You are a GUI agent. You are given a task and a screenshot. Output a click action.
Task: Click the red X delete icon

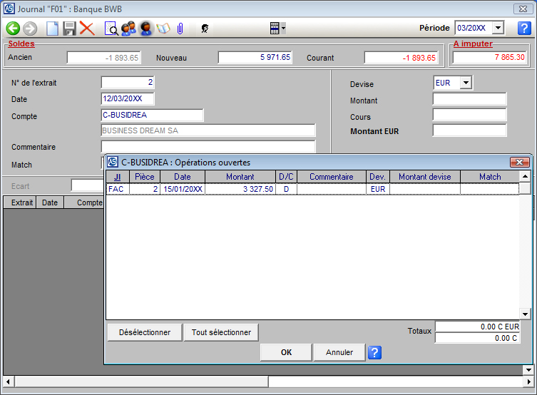click(87, 29)
